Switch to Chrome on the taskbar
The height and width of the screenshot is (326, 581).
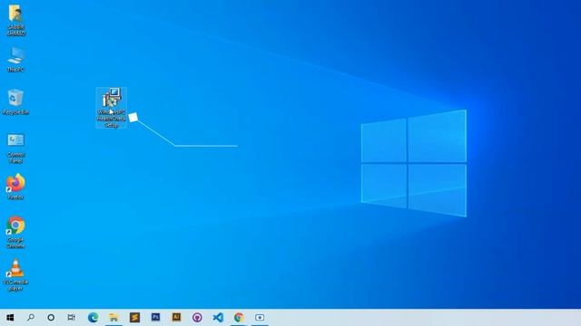(239, 318)
